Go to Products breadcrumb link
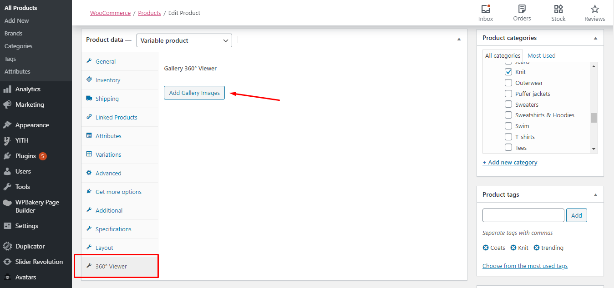 coord(149,13)
